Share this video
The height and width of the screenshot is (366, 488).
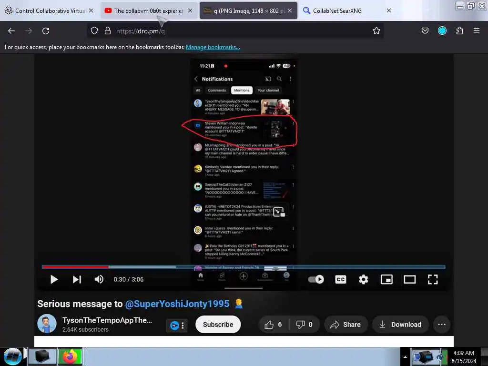[x=346, y=325]
